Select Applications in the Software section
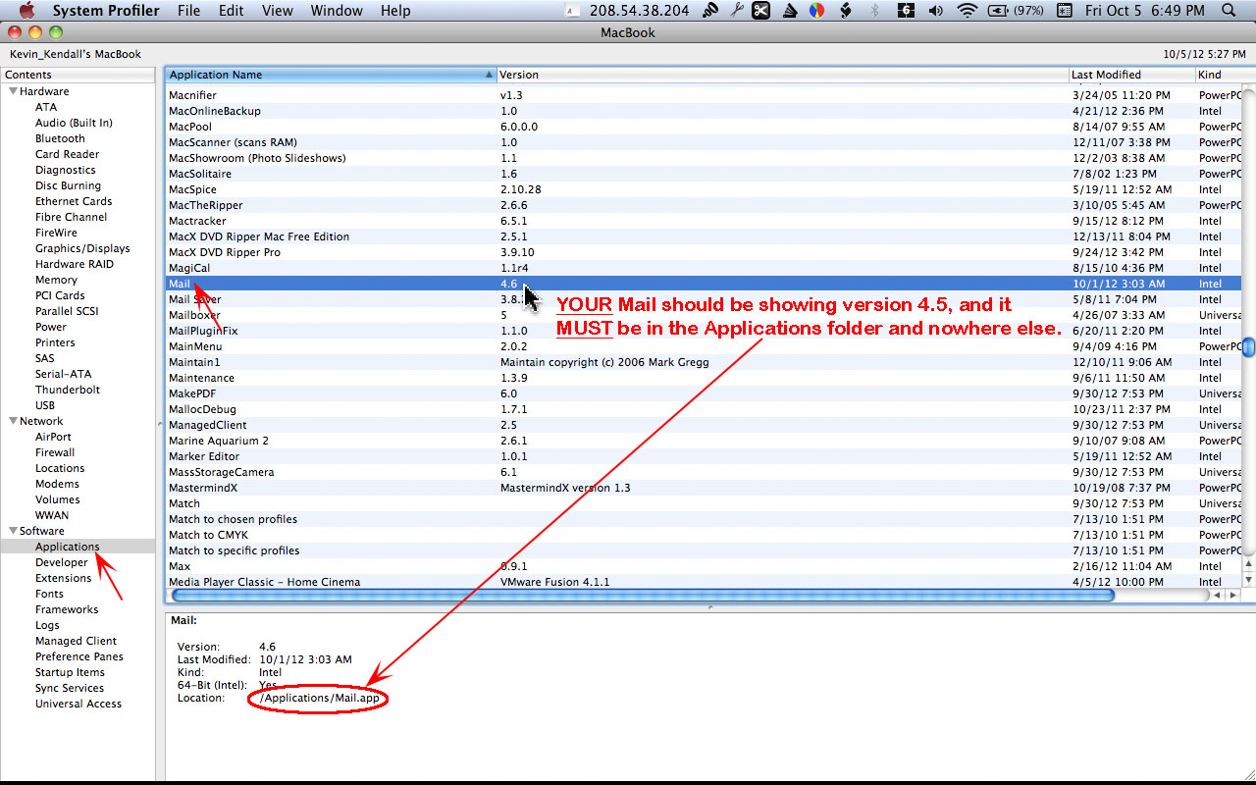This screenshot has width=1256, height=785. click(67, 547)
